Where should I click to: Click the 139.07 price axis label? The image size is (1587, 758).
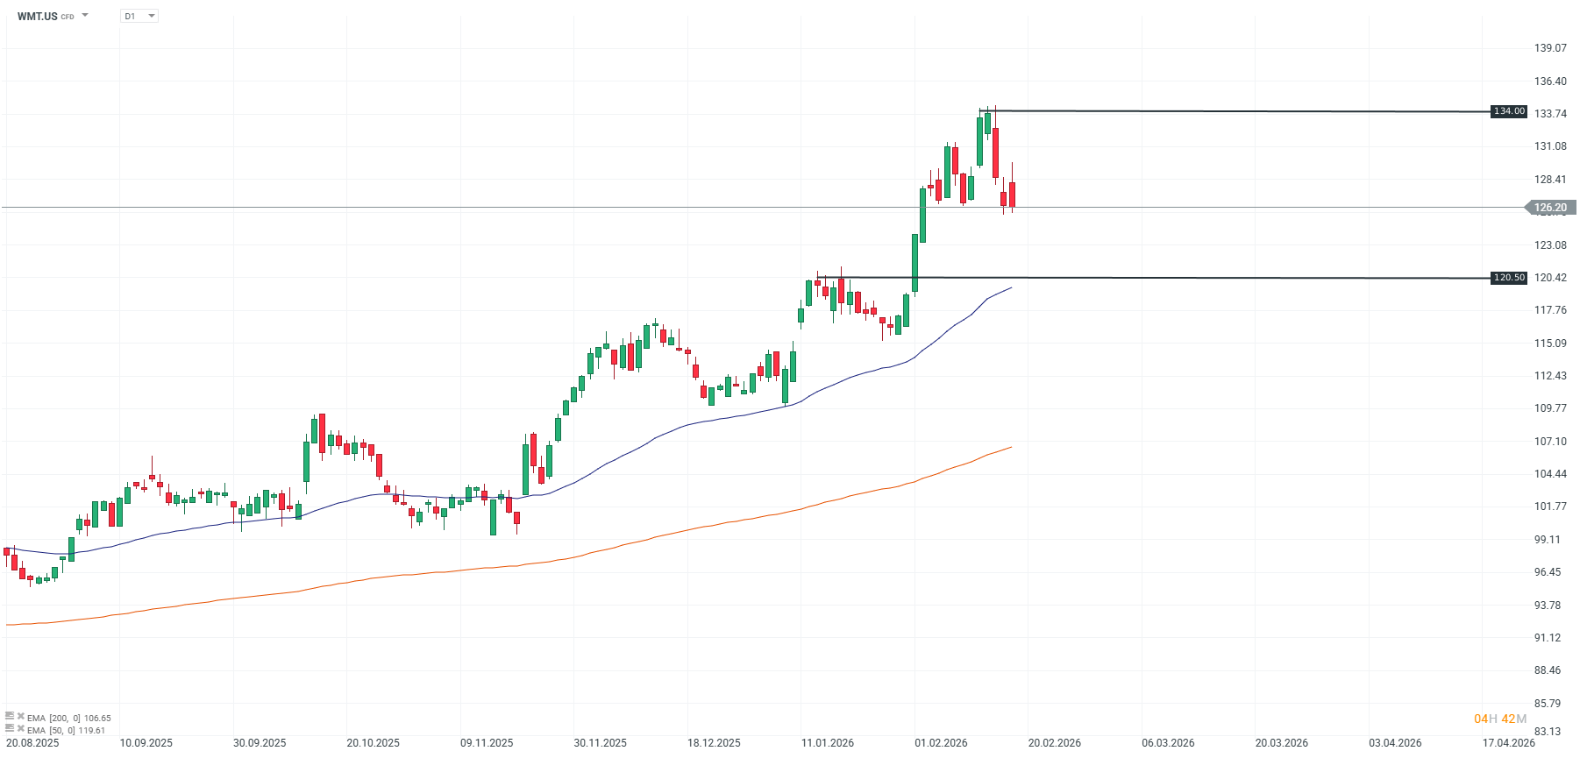click(x=1550, y=48)
